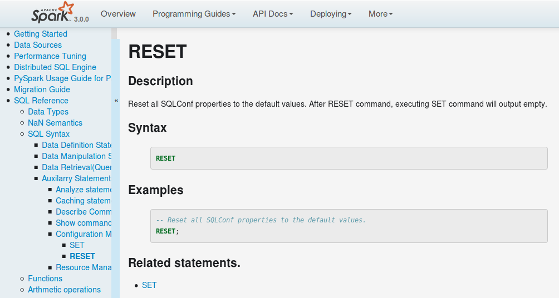
Task: Select the highlighted RESET sidebar item
Action: click(x=82, y=256)
